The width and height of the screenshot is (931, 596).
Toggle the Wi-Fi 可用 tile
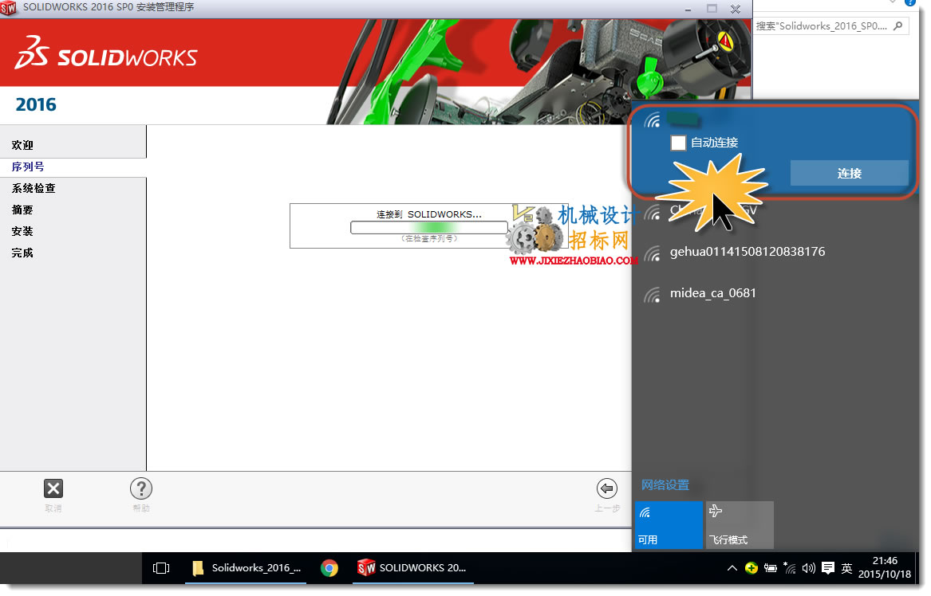(669, 525)
